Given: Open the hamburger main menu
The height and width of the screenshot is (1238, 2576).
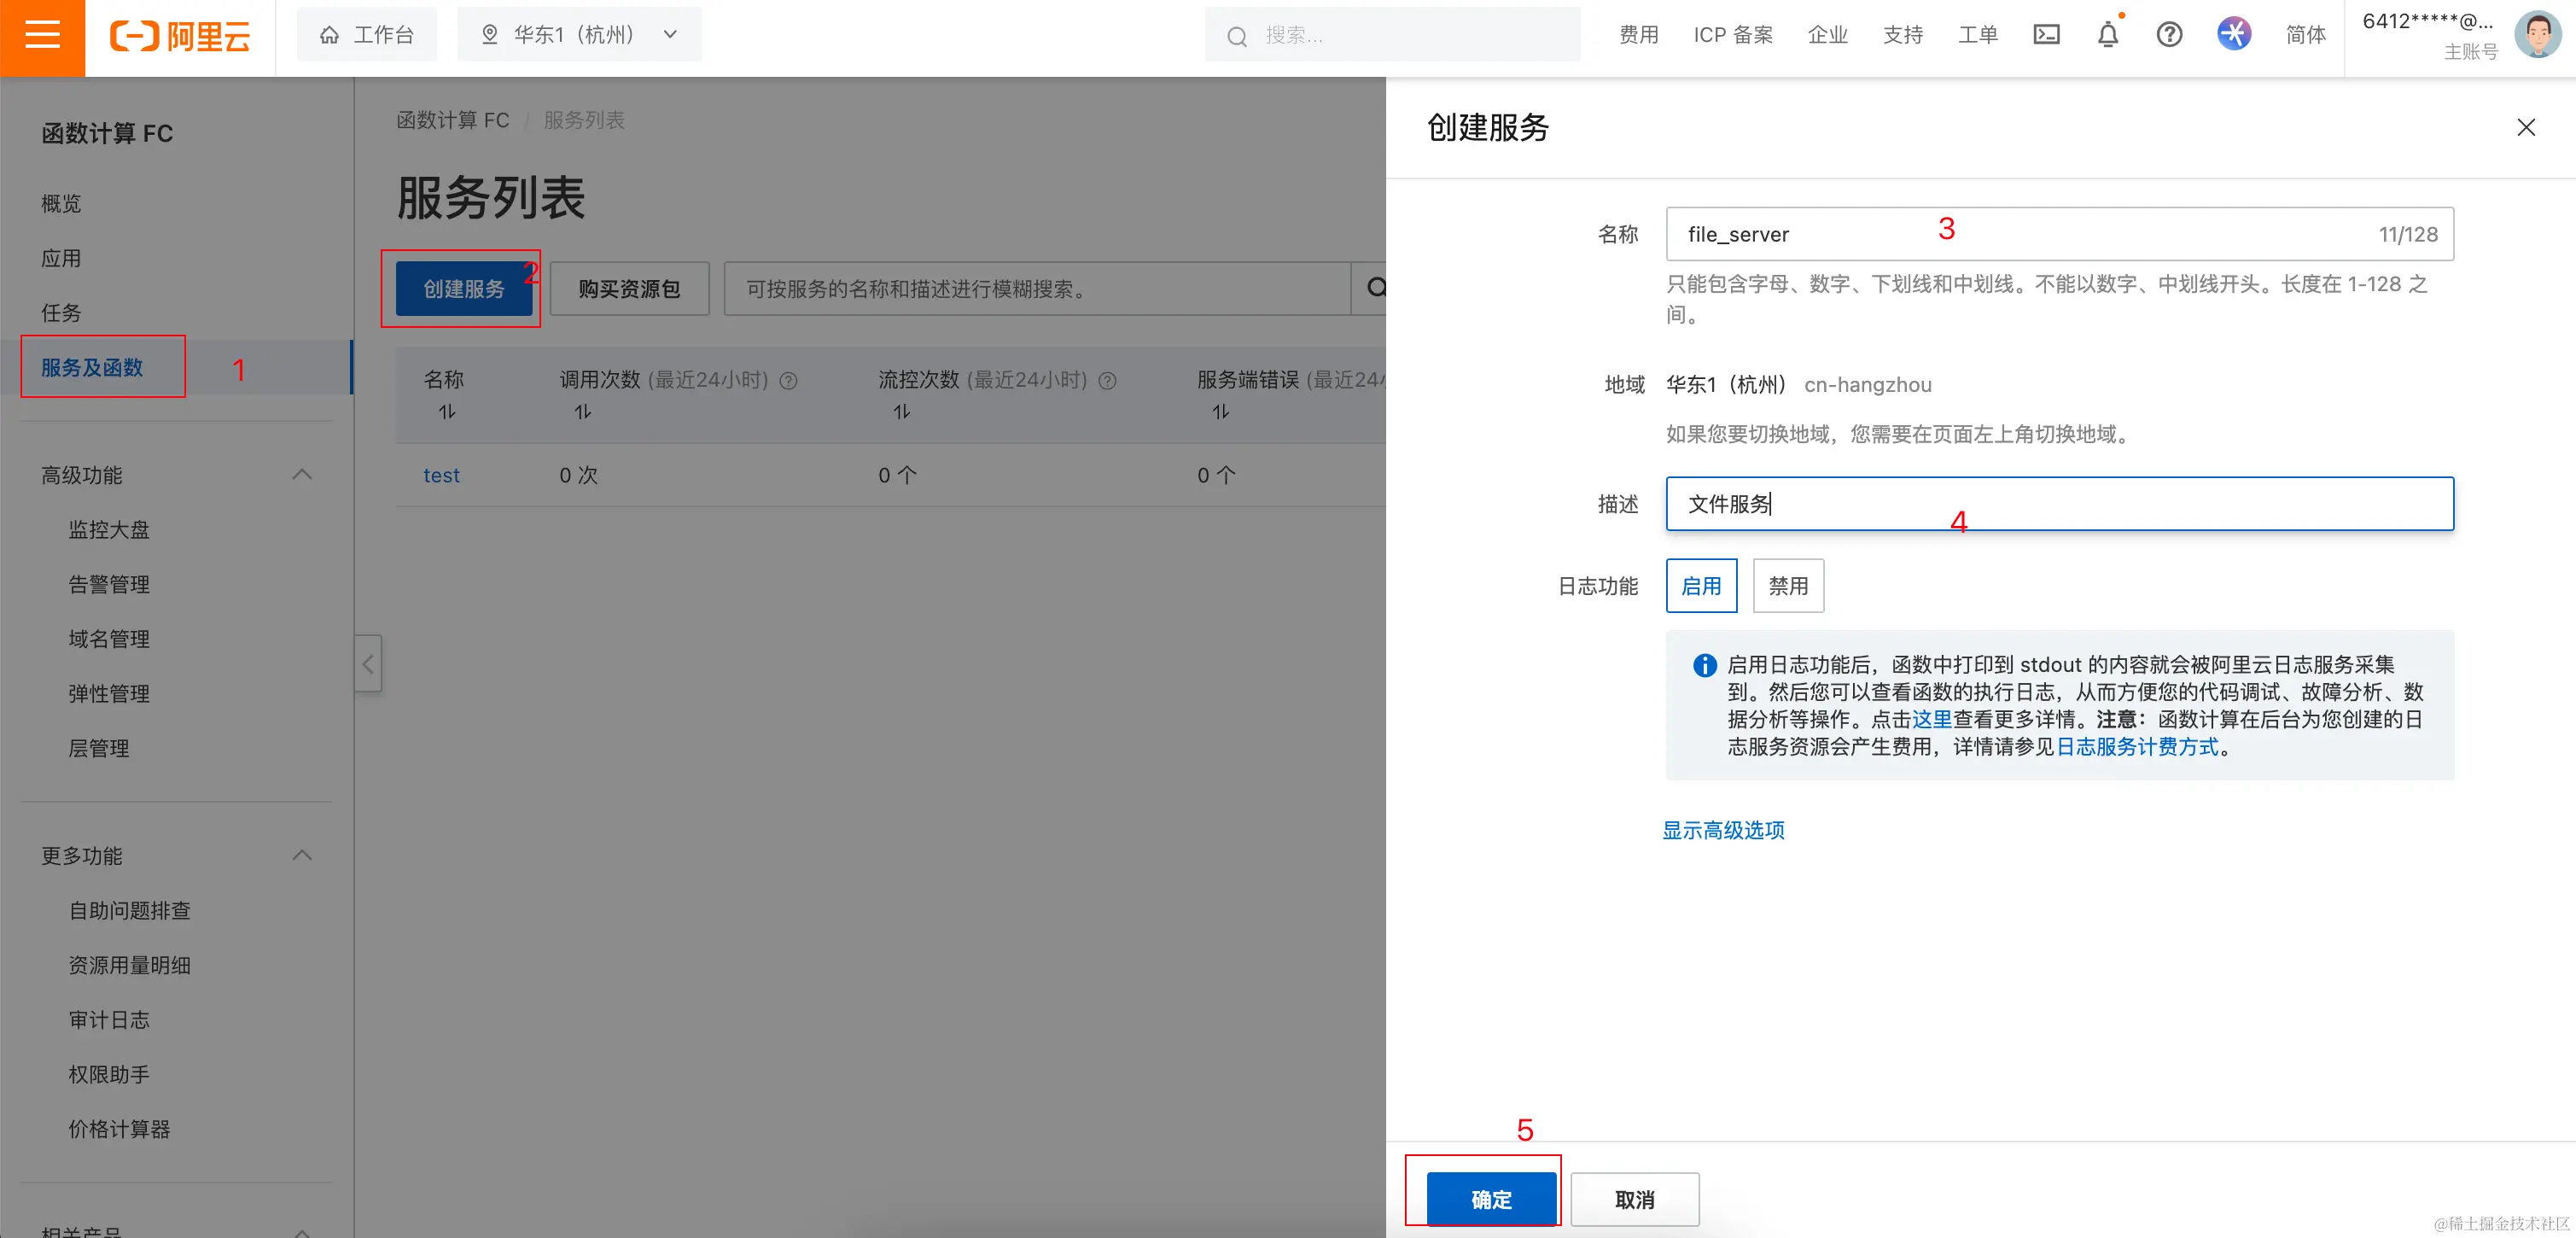Looking at the screenshot, I should pos(42,36).
